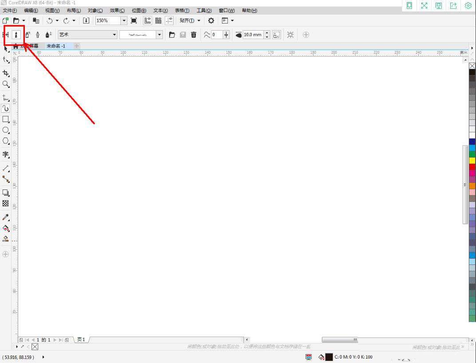The width and height of the screenshot is (476, 363).
Task: Select the Crop tool
Action: click(6, 73)
